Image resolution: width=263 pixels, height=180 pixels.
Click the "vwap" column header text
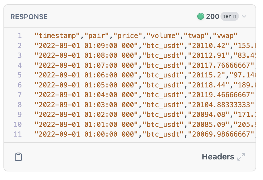click(x=225, y=36)
